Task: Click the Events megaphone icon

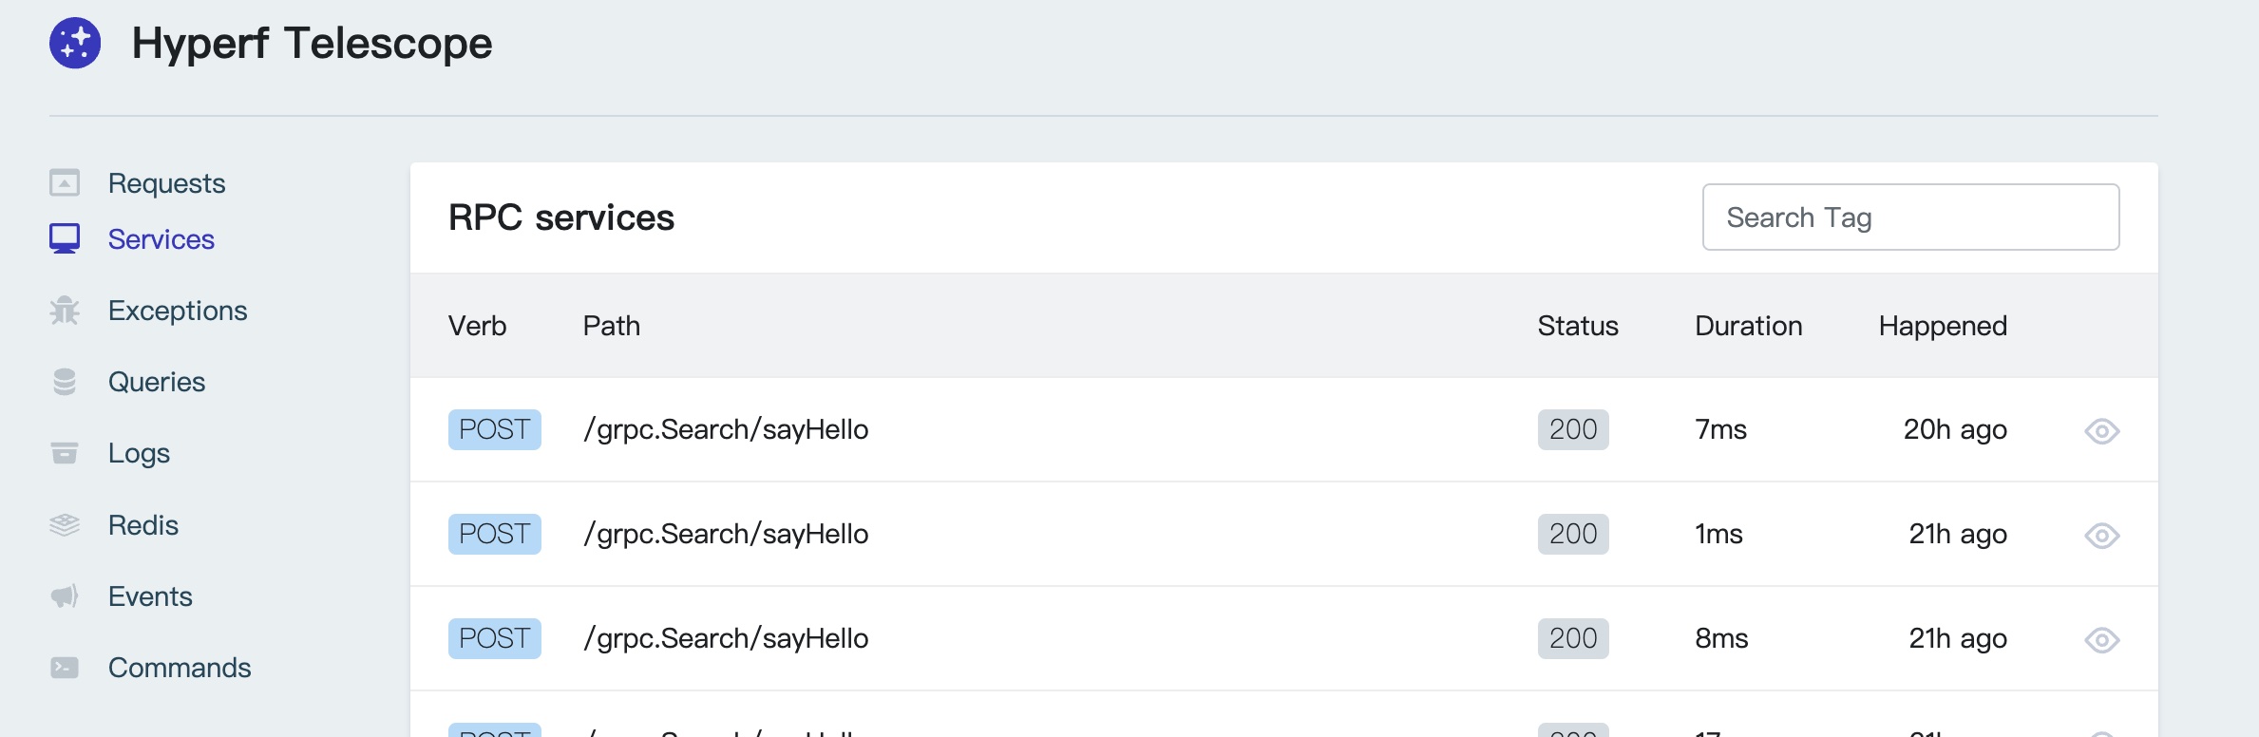Action: 65,596
